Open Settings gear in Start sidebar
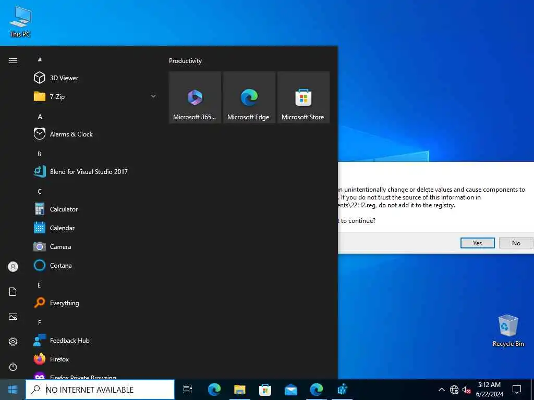The height and width of the screenshot is (400, 534). [x=13, y=342]
